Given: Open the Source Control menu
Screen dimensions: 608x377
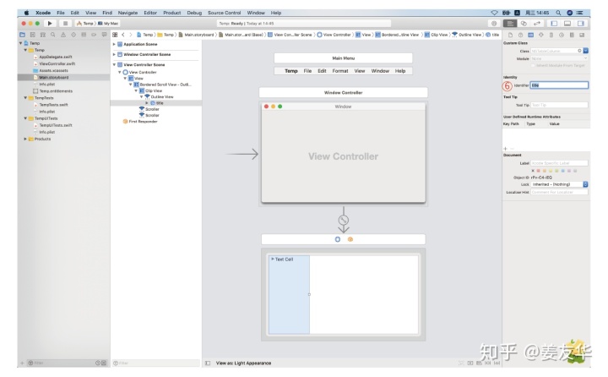Looking at the screenshot, I should 224,13.
